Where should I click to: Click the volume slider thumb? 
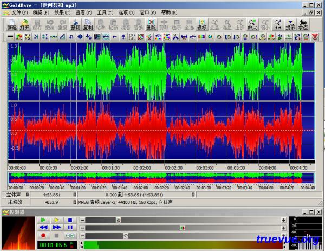[119, 220]
